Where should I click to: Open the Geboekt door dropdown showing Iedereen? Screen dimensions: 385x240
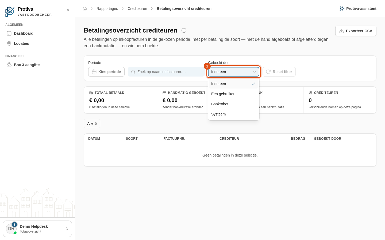click(x=234, y=72)
